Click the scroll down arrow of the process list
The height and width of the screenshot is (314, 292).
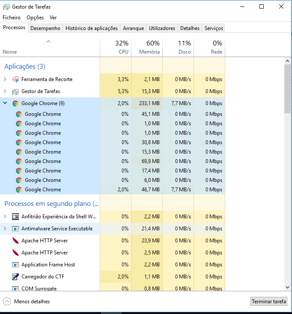288,287
